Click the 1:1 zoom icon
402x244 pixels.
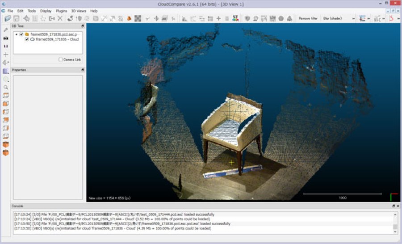tap(6, 46)
